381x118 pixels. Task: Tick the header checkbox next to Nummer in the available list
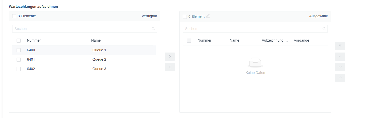[19, 41]
